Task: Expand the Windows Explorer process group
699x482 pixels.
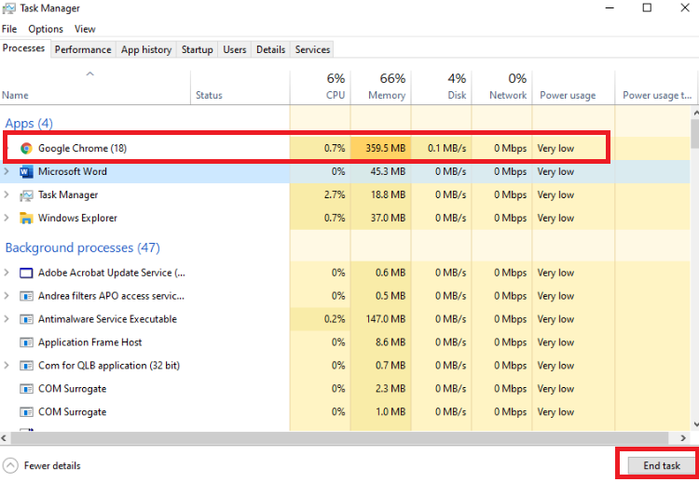Action: [x=7, y=218]
